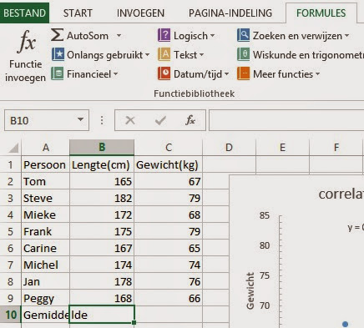Select the cell with name Steve
This screenshot has height=328, width=364.
[45, 198]
